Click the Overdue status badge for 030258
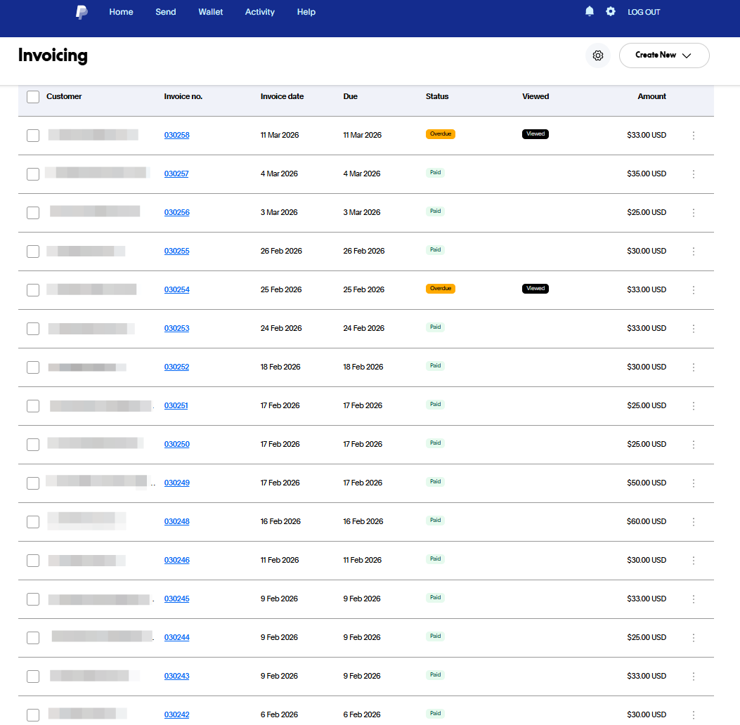 (441, 134)
